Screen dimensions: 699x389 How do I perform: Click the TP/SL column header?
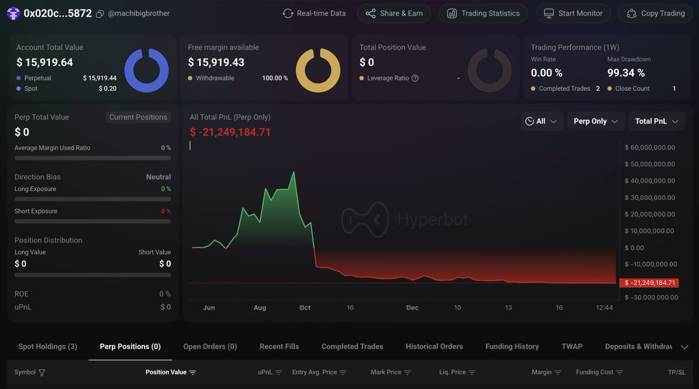(677, 373)
